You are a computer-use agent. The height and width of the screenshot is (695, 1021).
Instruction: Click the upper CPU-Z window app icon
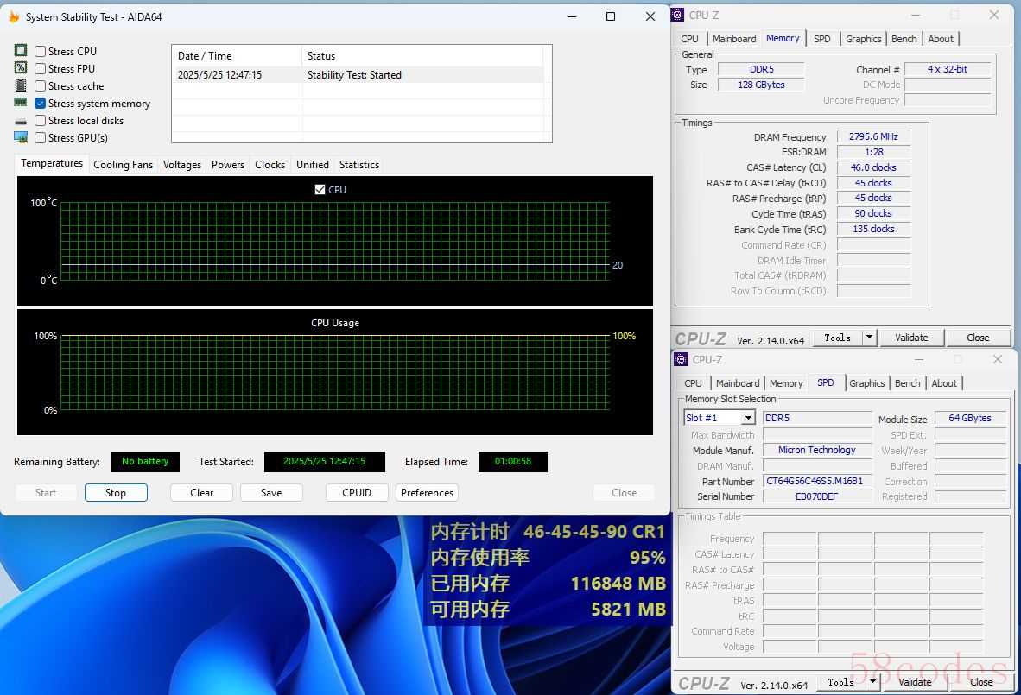(678, 15)
